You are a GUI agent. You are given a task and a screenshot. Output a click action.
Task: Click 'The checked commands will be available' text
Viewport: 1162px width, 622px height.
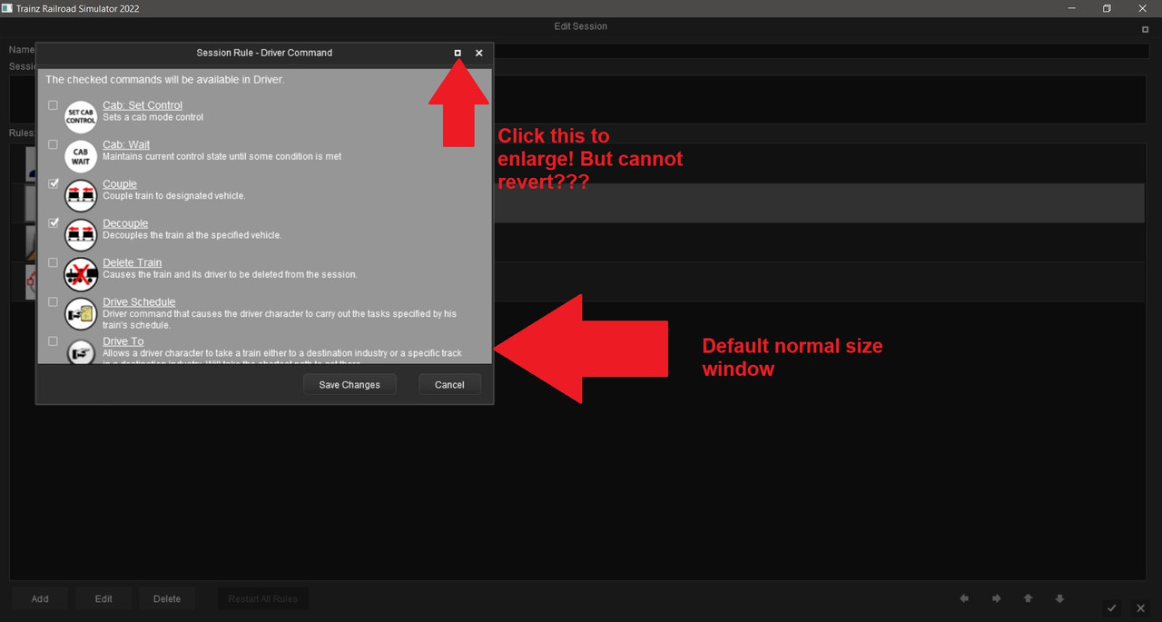pos(165,80)
